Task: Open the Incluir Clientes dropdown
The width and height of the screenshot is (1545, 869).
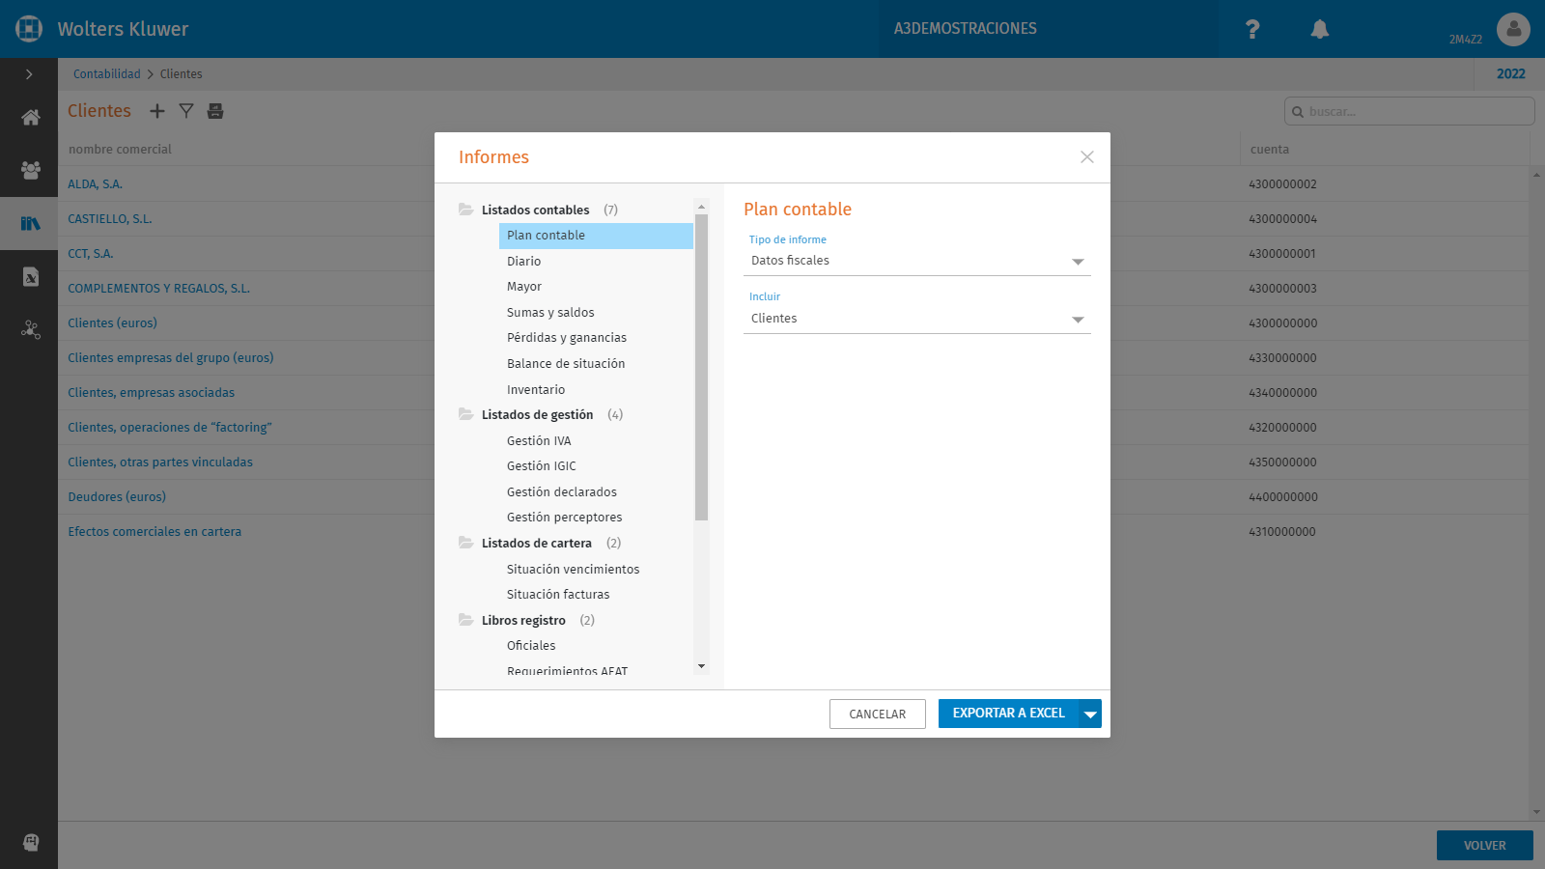Action: [917, 319]
